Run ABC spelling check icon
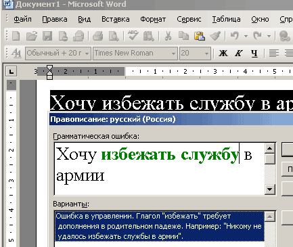Screen dimensions: 293x247 pos(133,35)
